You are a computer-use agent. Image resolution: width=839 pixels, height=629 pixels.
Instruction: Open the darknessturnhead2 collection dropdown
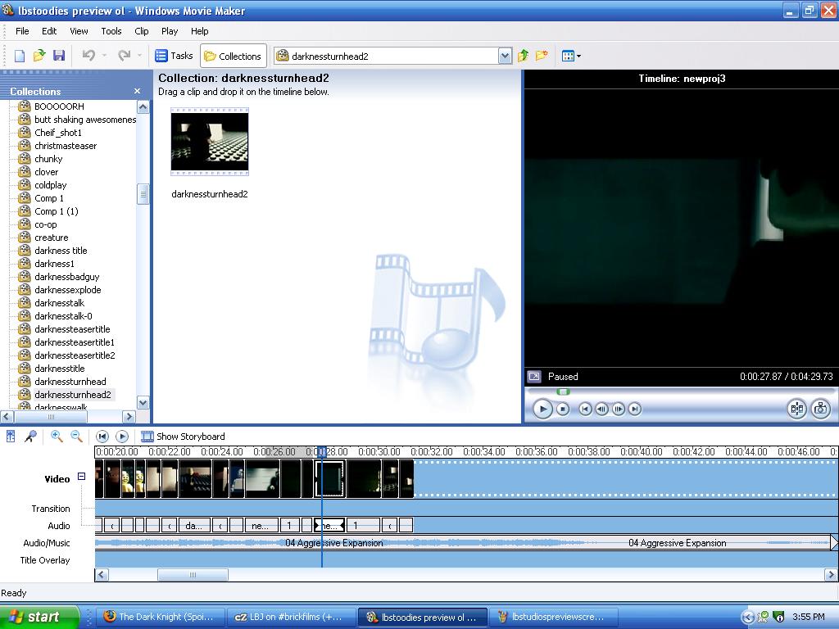[x=505, y=56]
